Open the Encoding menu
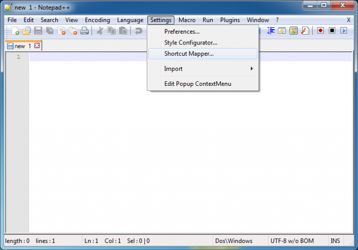Viewport: 358px width, 250px height. click(98, 20)
